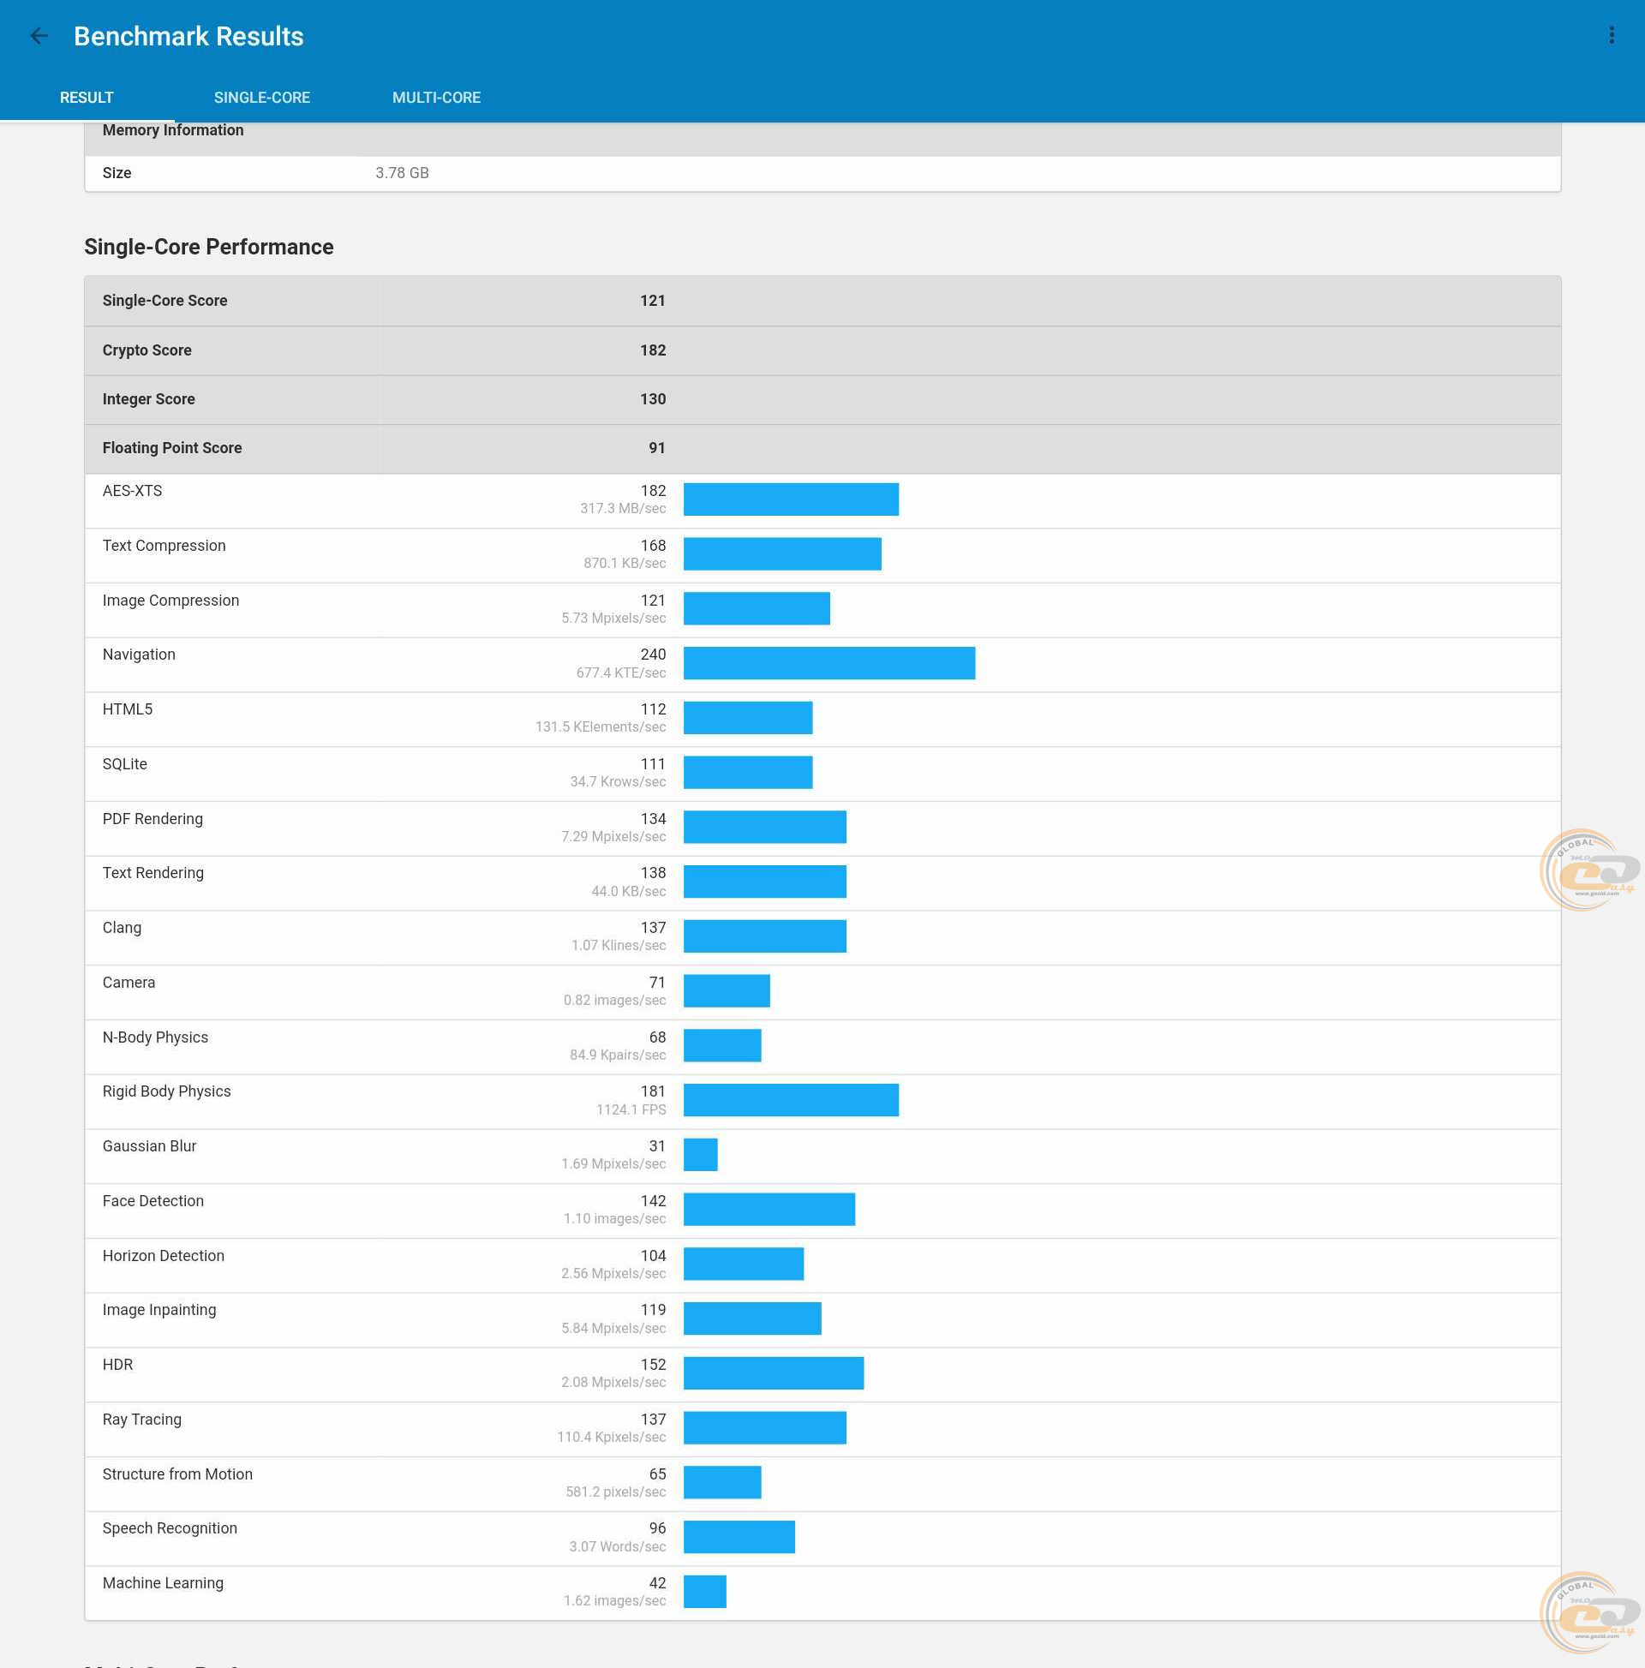The height and width of the screenshot is (1668, 1645).
Task: Open the three-dot overflow menu
Action: 1611,35
